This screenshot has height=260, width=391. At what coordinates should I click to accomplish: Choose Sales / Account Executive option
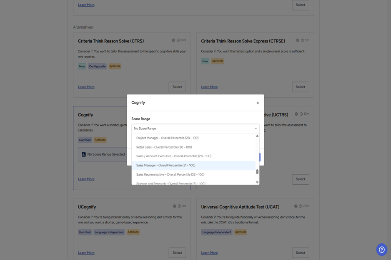click(x=193, y=156)
